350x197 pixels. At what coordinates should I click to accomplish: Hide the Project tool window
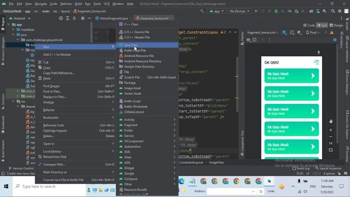tap(89, 18)
